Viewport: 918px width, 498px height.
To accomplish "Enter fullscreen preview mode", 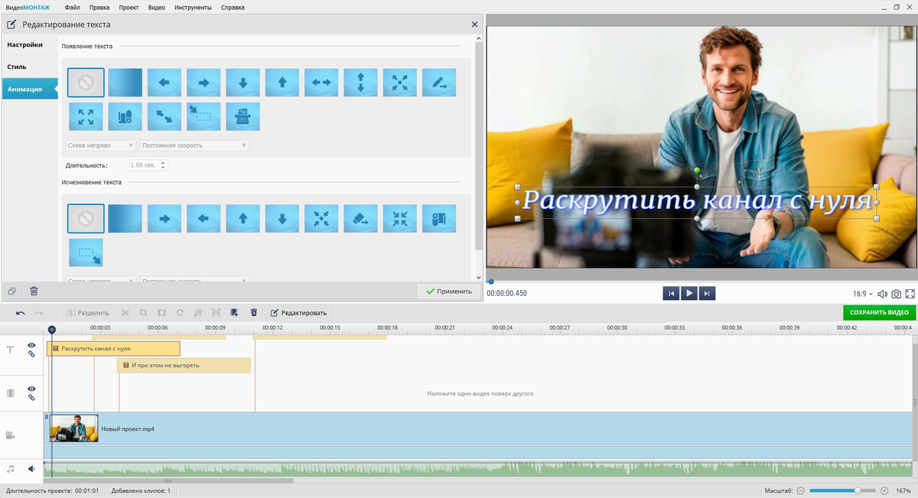I will pos(910,294).
